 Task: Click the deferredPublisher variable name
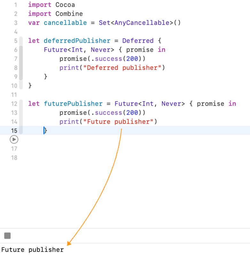(77, 41)
